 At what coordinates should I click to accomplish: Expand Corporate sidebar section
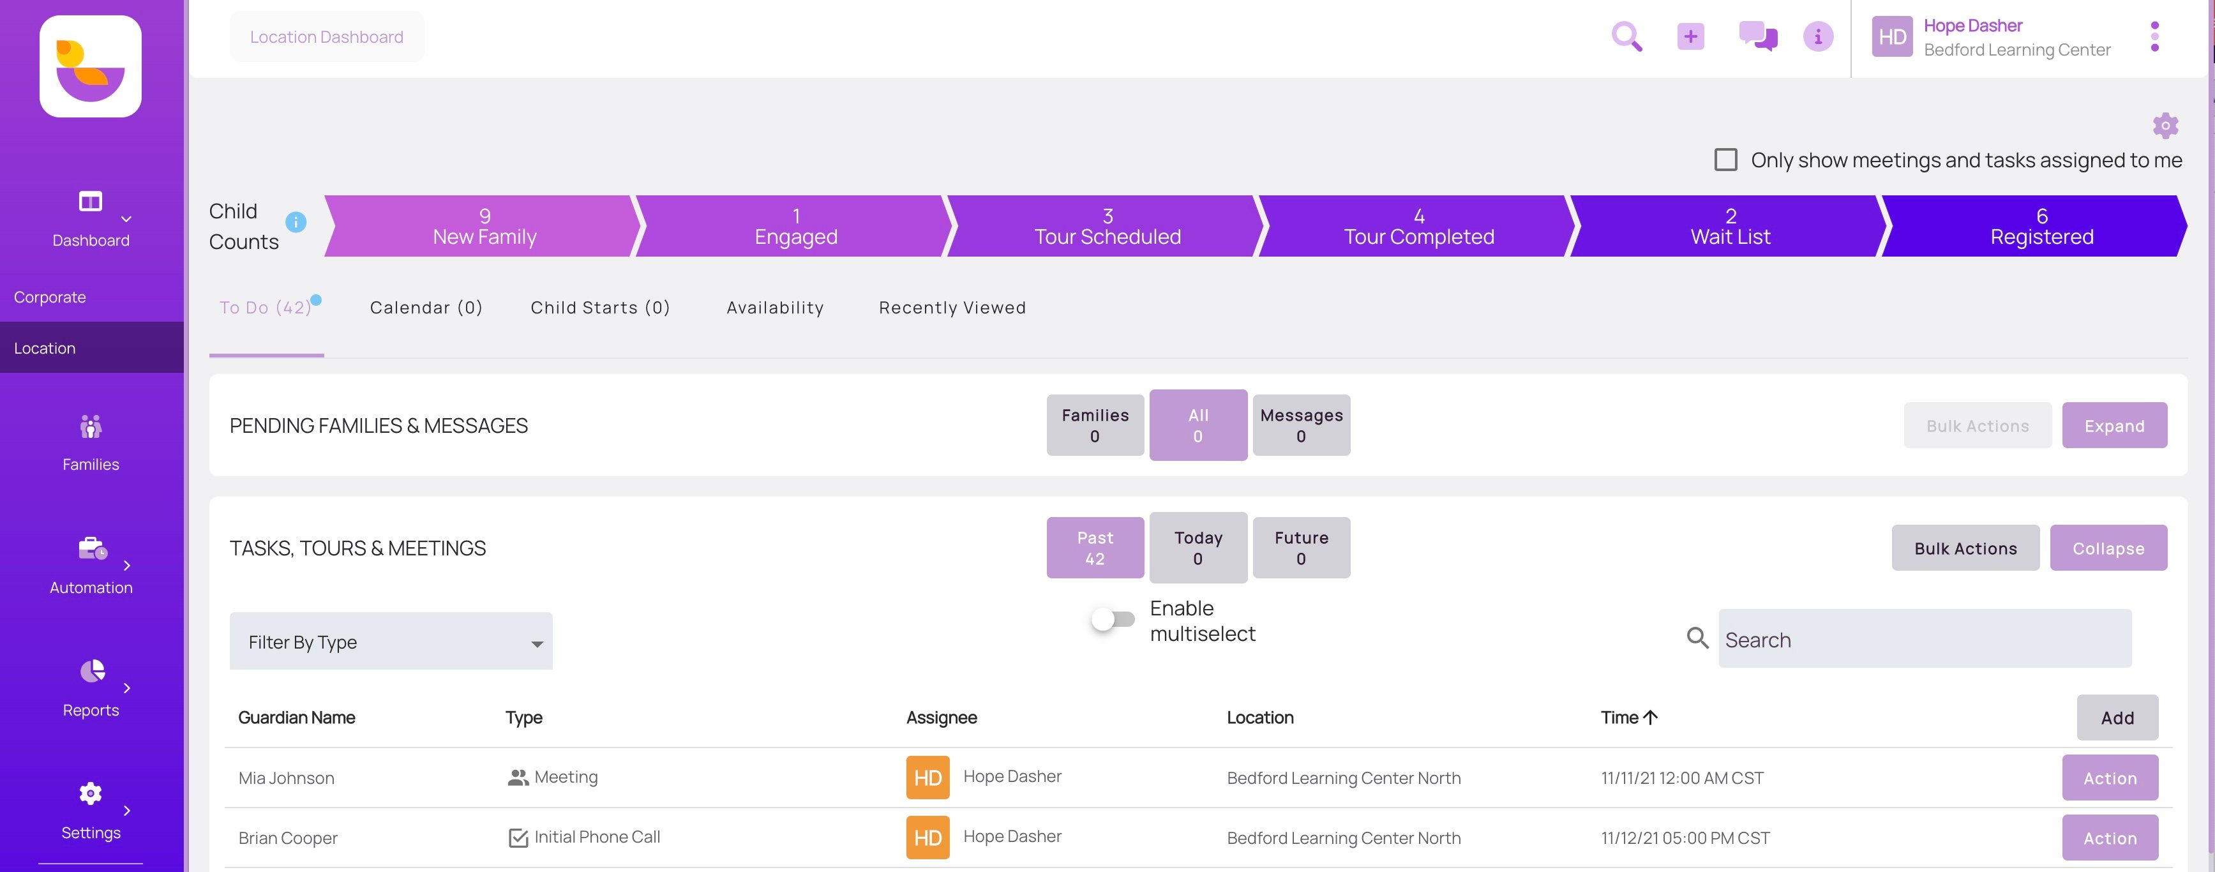(49, 297)
